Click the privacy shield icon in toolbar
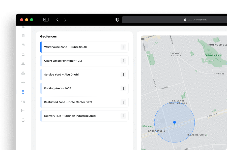The height and width of the screenshot is (150, 227). pyautogui.click(x=117, y=20)
